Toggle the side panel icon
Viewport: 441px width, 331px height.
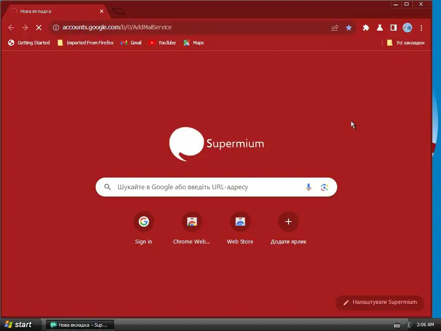[x=394, y=28]
